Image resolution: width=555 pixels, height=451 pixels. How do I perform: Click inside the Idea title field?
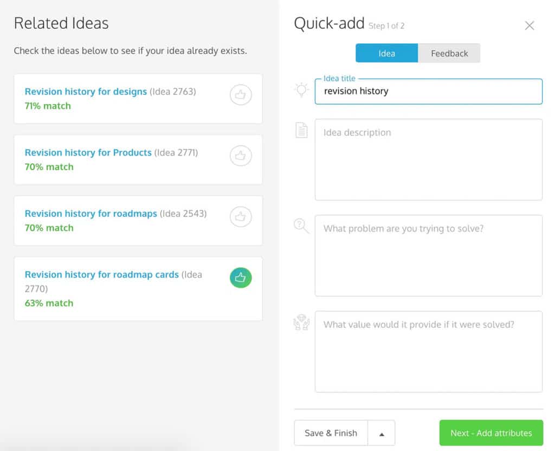tap(428, 91)
